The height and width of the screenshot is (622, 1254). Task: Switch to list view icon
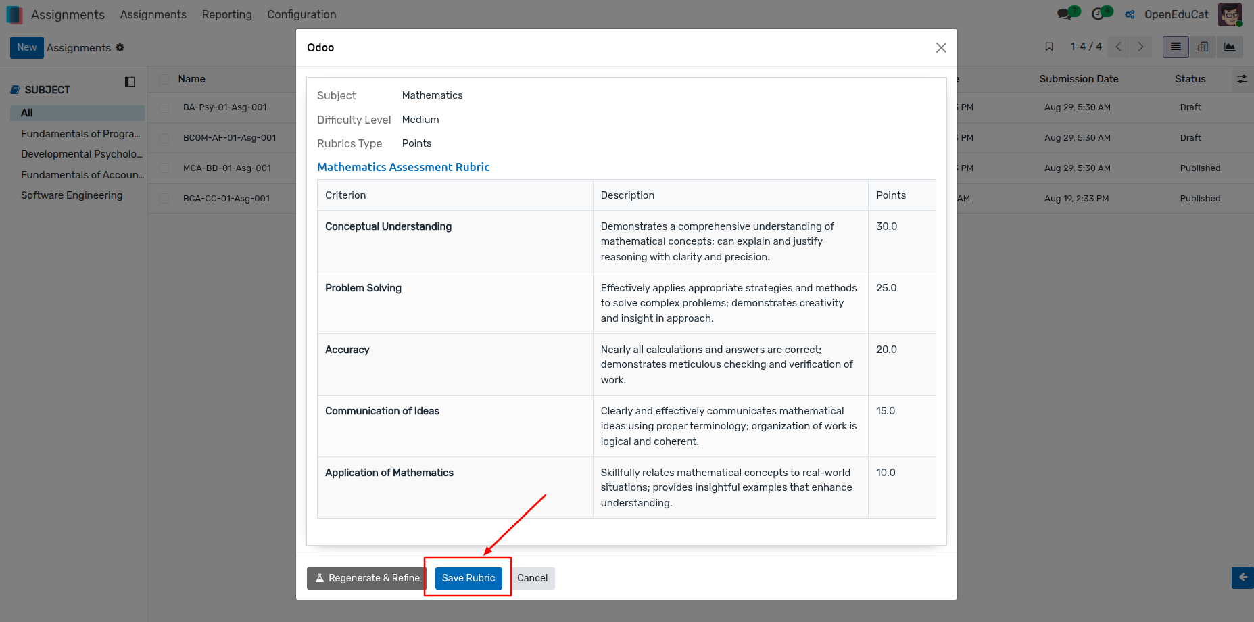pos(1176,47)
